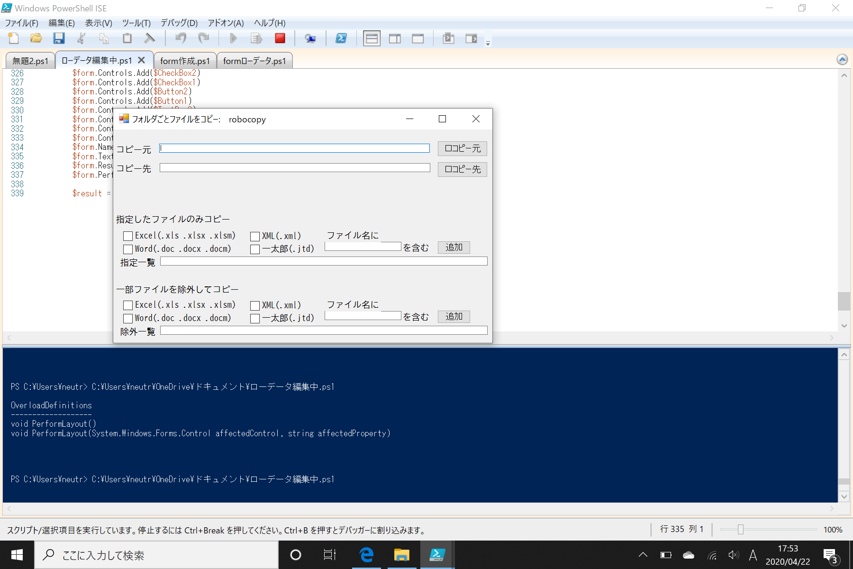Select the Run Selection toolbar icon
The height and width of the screenshot is (569, 853).
click(x=256, y=38)
